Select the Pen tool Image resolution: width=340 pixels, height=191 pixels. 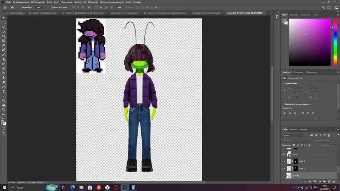coord(3,86)
